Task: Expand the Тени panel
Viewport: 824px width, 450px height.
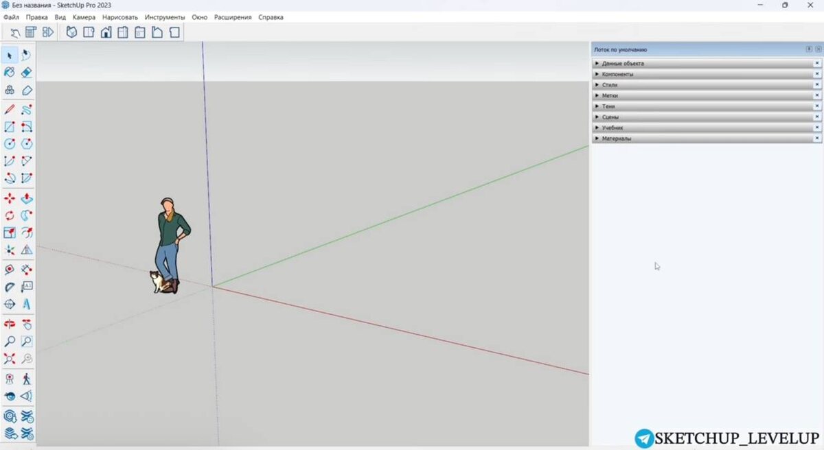Action: (x=707, y=106)
